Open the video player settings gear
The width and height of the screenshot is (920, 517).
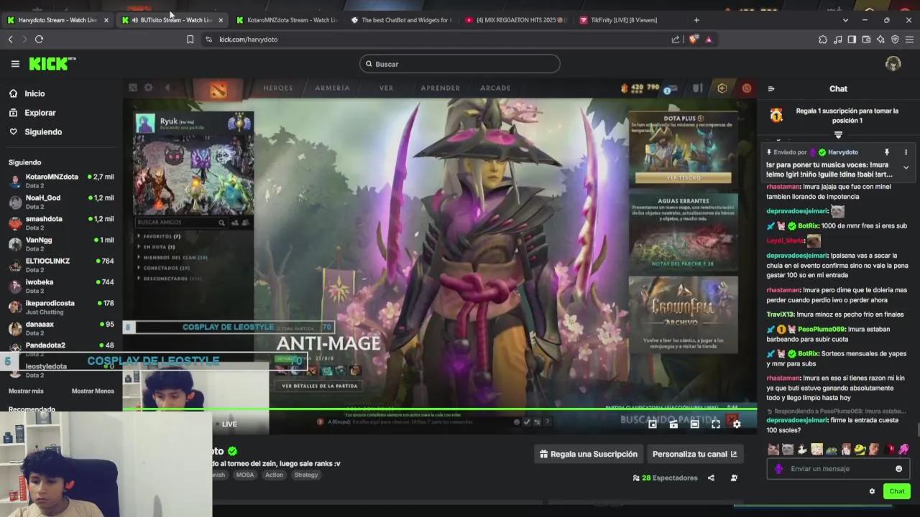(737, 424)
